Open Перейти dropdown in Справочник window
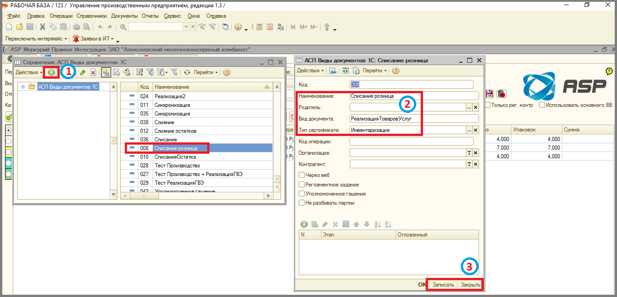This screenshot has height=297, width=617. point(206,72)
